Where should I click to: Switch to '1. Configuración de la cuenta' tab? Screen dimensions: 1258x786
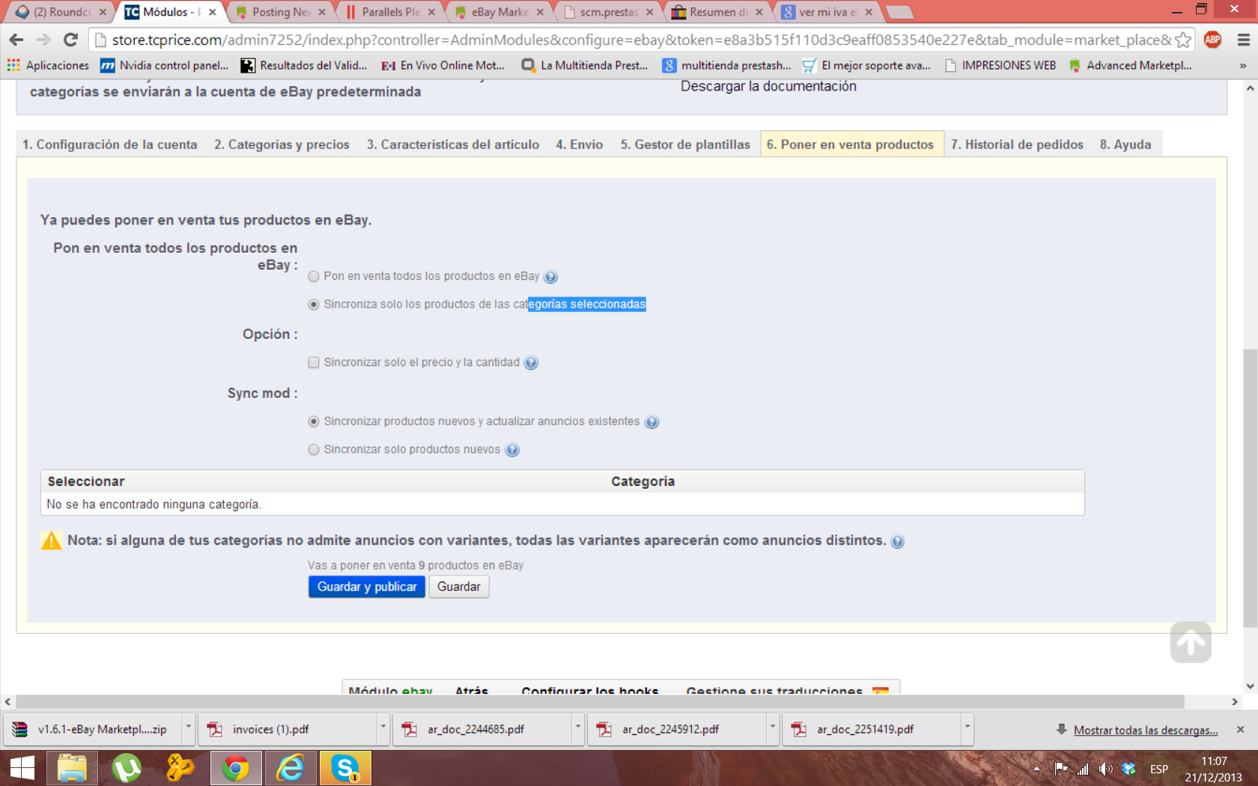coord(110,144)
